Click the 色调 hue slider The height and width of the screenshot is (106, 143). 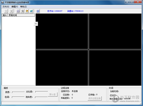coord(18,97)
